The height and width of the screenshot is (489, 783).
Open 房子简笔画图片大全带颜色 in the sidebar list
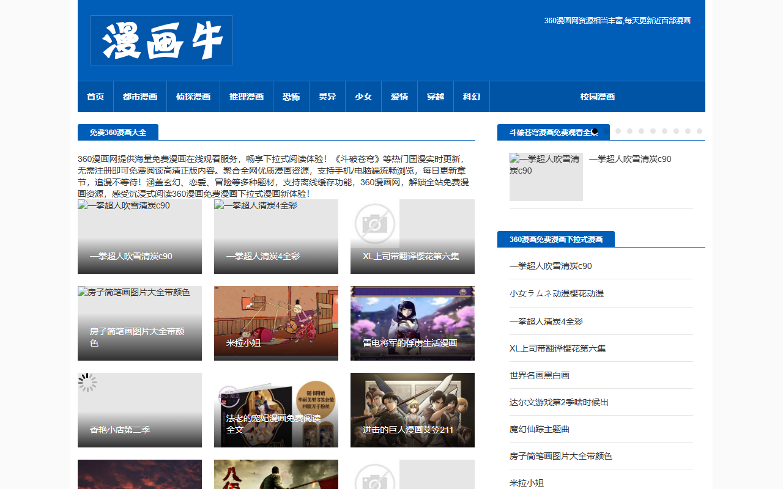pyautogui.click(x=561, y=456)
